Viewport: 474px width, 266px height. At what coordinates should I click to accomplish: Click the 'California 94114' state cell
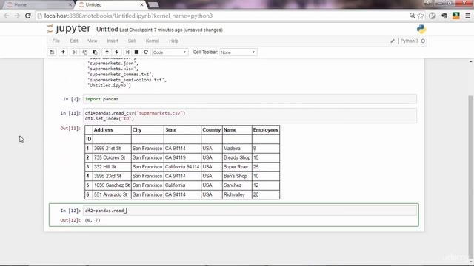[182, 167]
